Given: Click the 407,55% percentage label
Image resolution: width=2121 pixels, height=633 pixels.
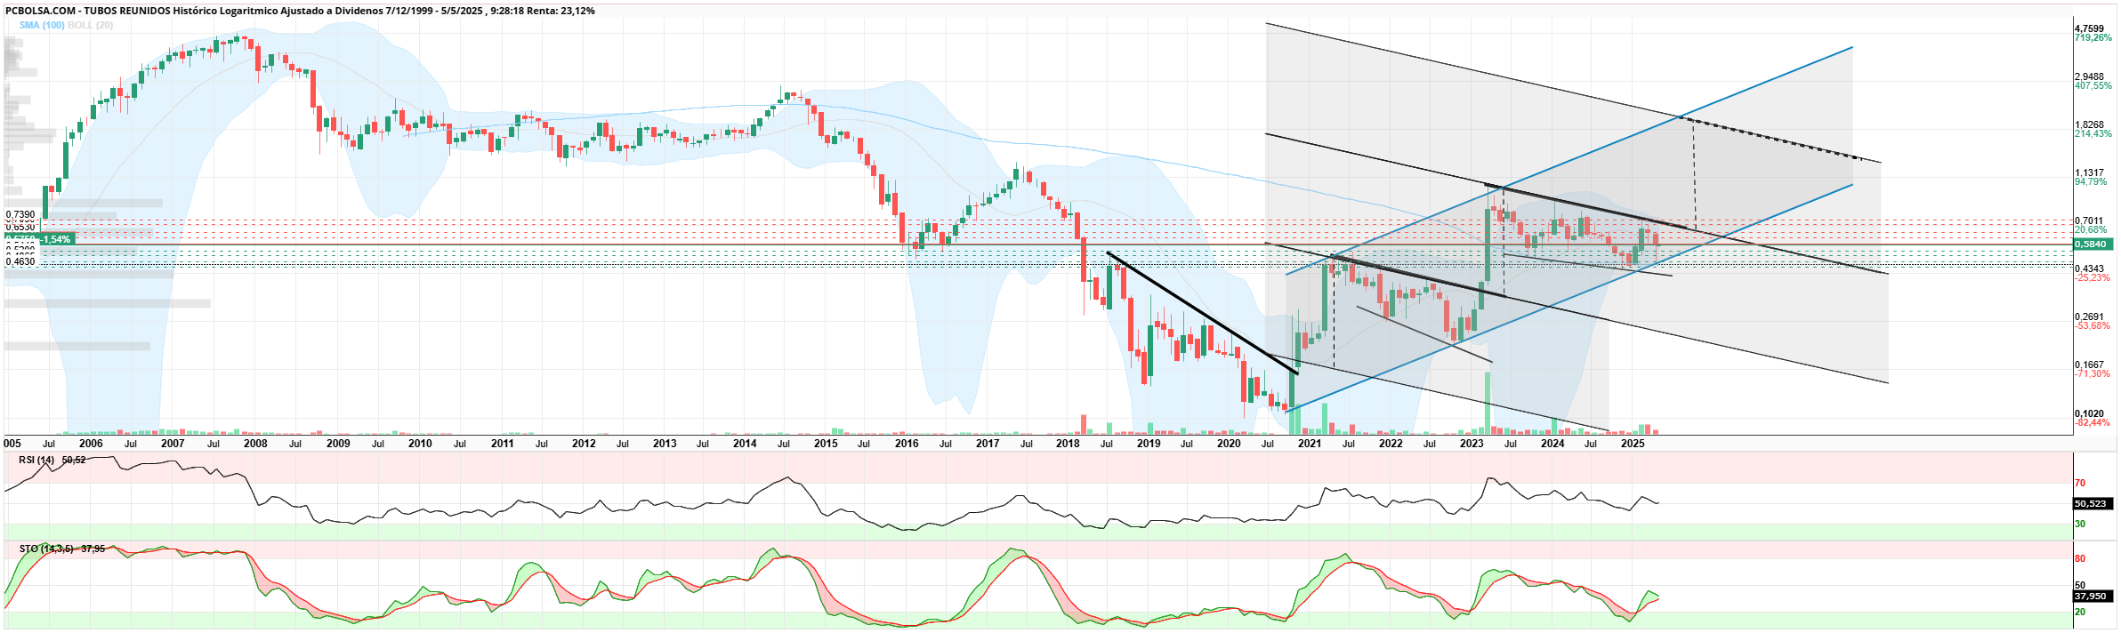Looking at the screenshot, I should (2093, 86).
